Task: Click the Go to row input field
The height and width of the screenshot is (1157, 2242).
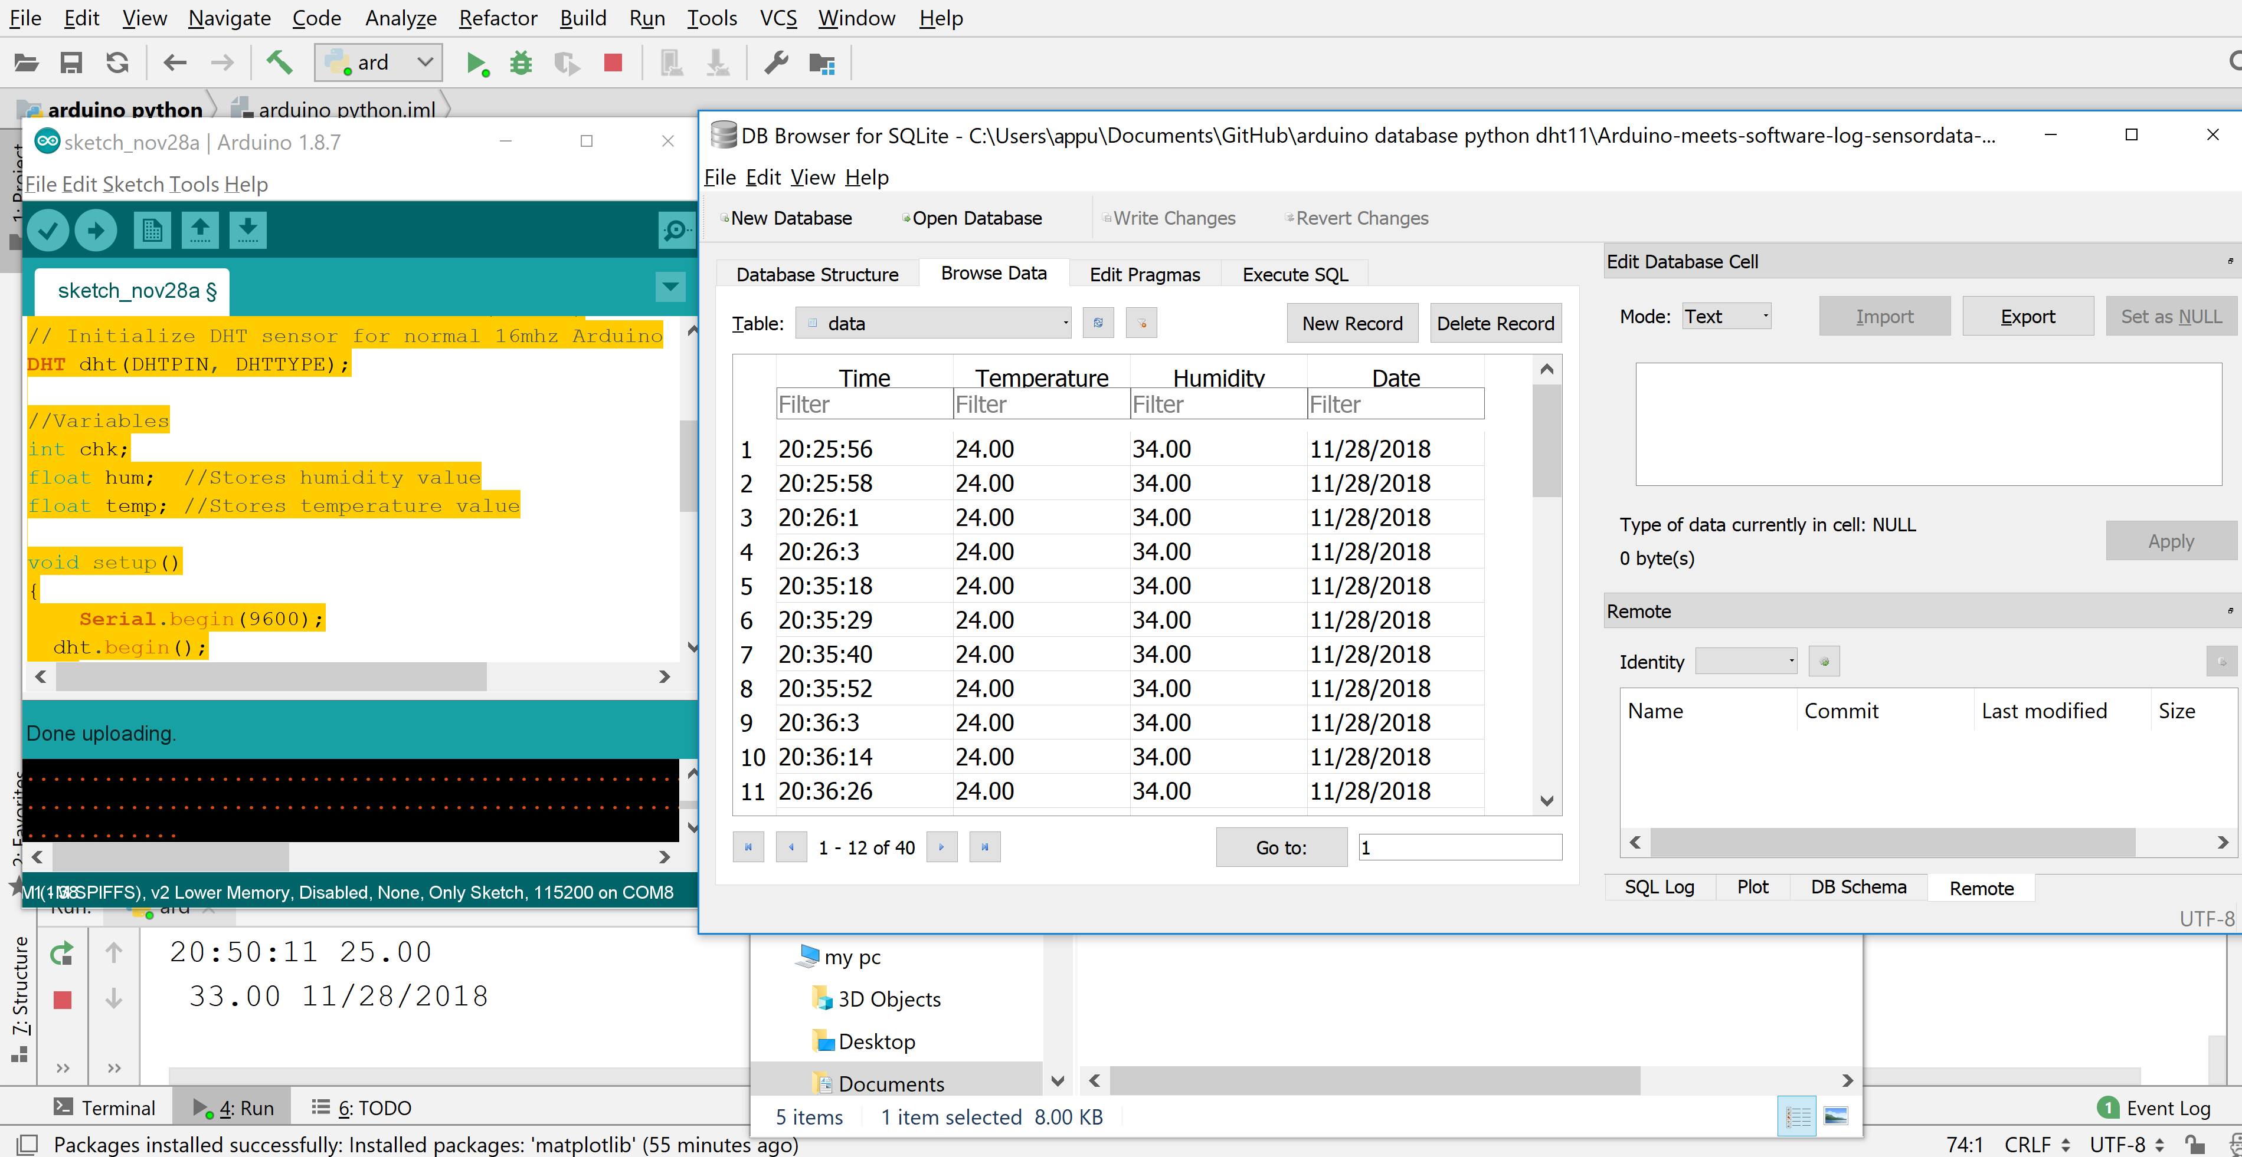Action: coord(1459,846)
